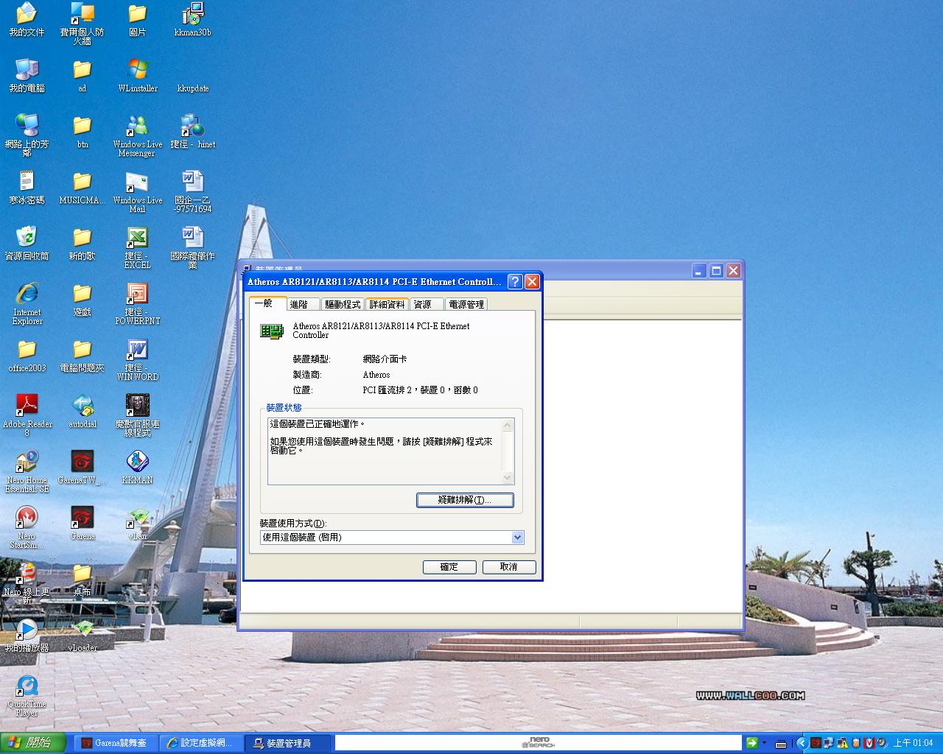Screen dimensions: 943x754
Task: Open Nero Home Essentials SE icon
Action: pyautogui.click(x=27, y=462)
